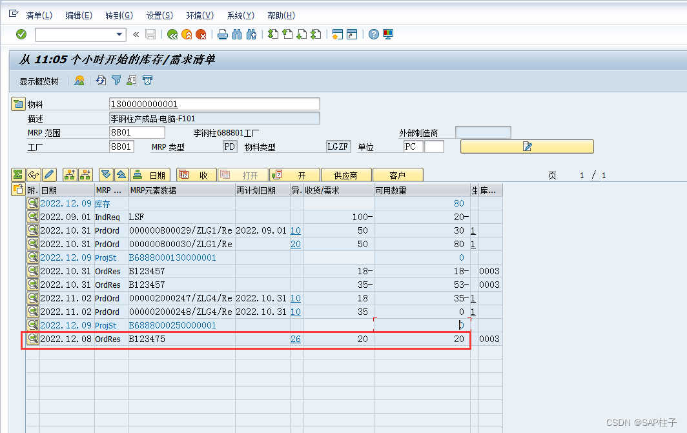Go to previous page icon
687x433 pixels.
[x=287, y=34]
